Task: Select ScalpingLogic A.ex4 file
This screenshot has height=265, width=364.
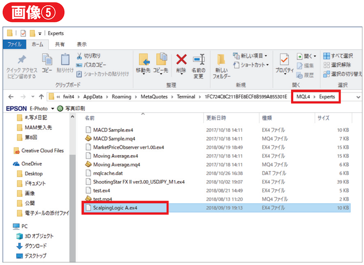Action: coord(217,208)
